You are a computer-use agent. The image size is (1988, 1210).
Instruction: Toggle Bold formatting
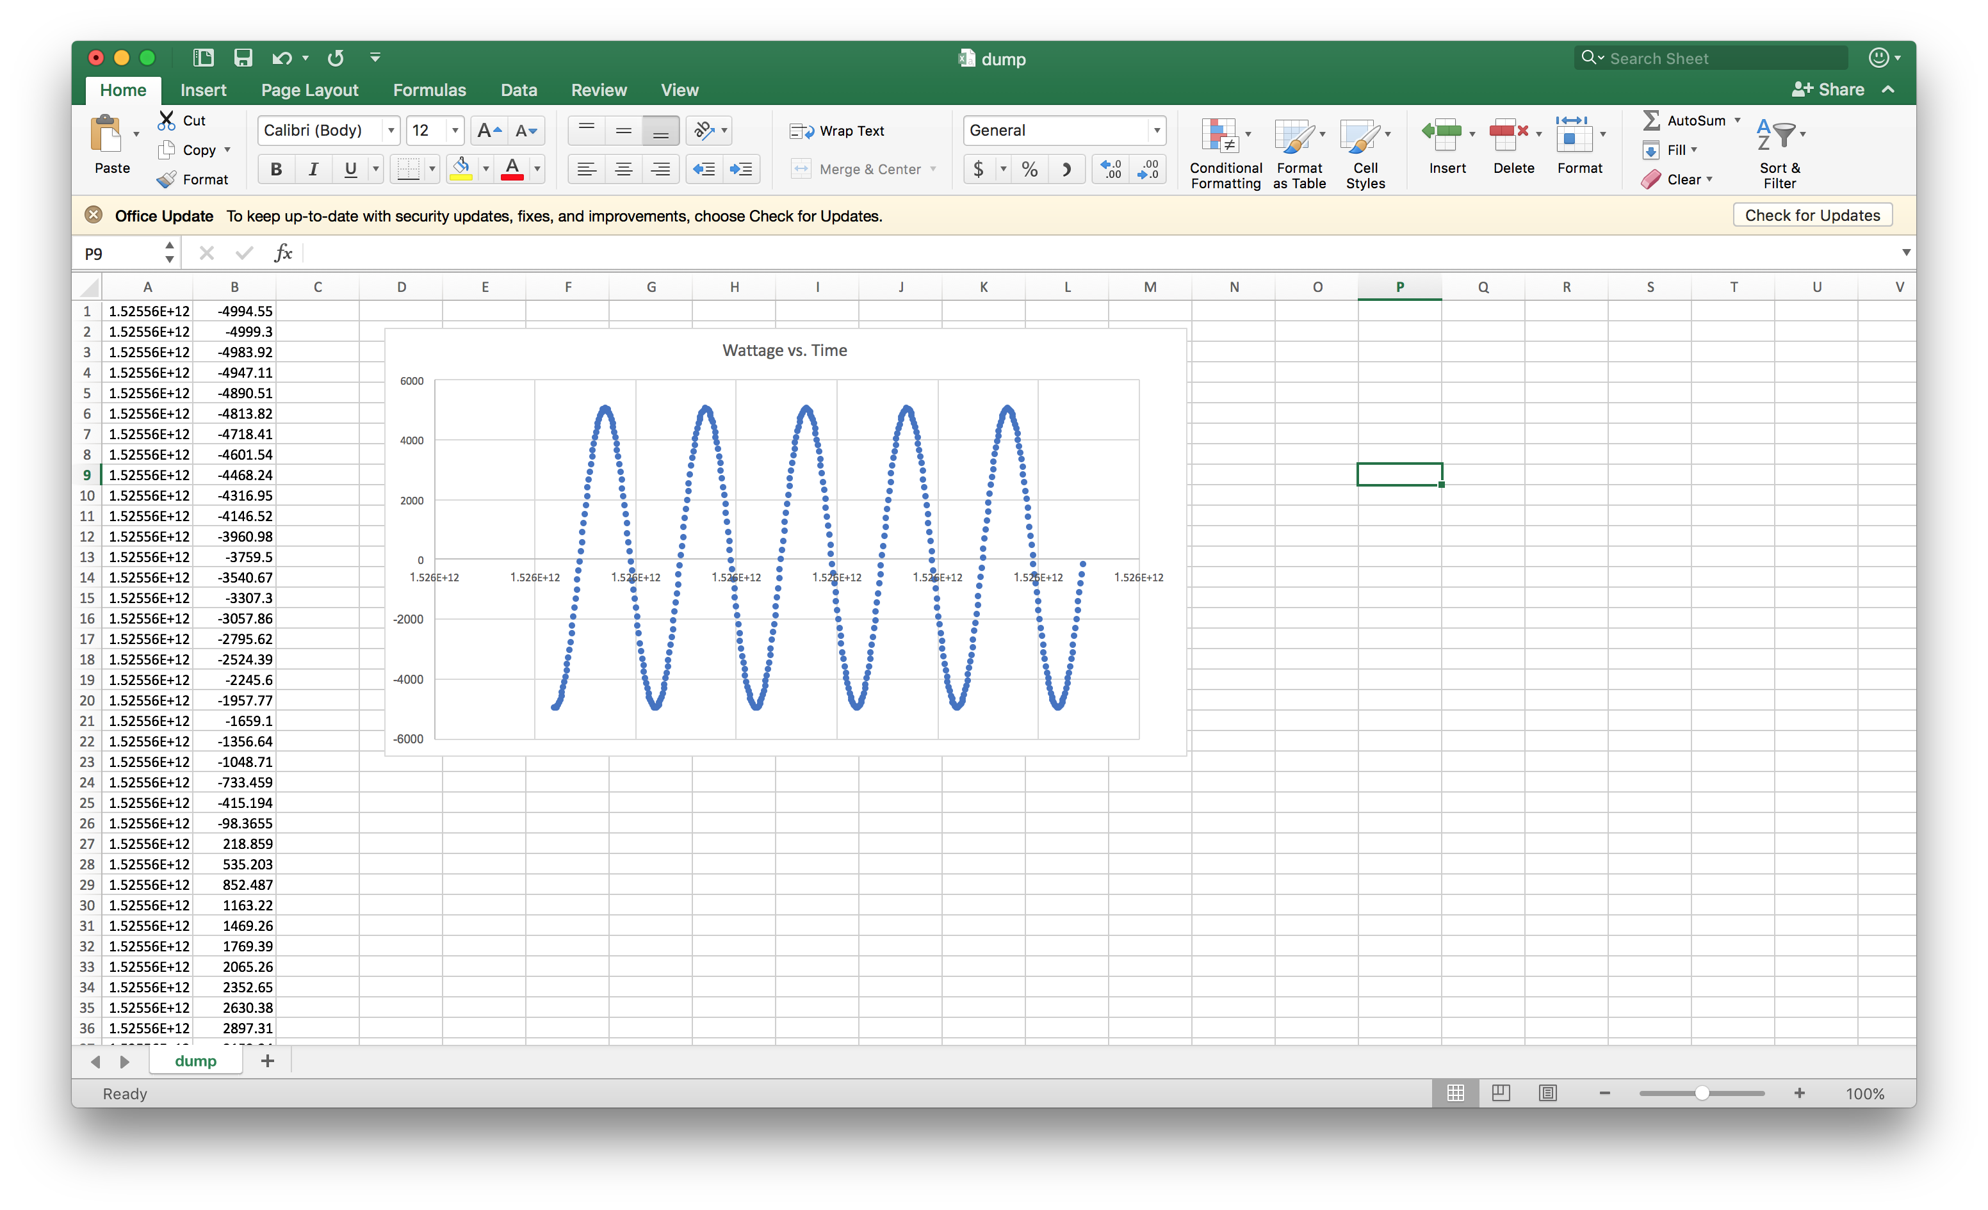(276, 168)
